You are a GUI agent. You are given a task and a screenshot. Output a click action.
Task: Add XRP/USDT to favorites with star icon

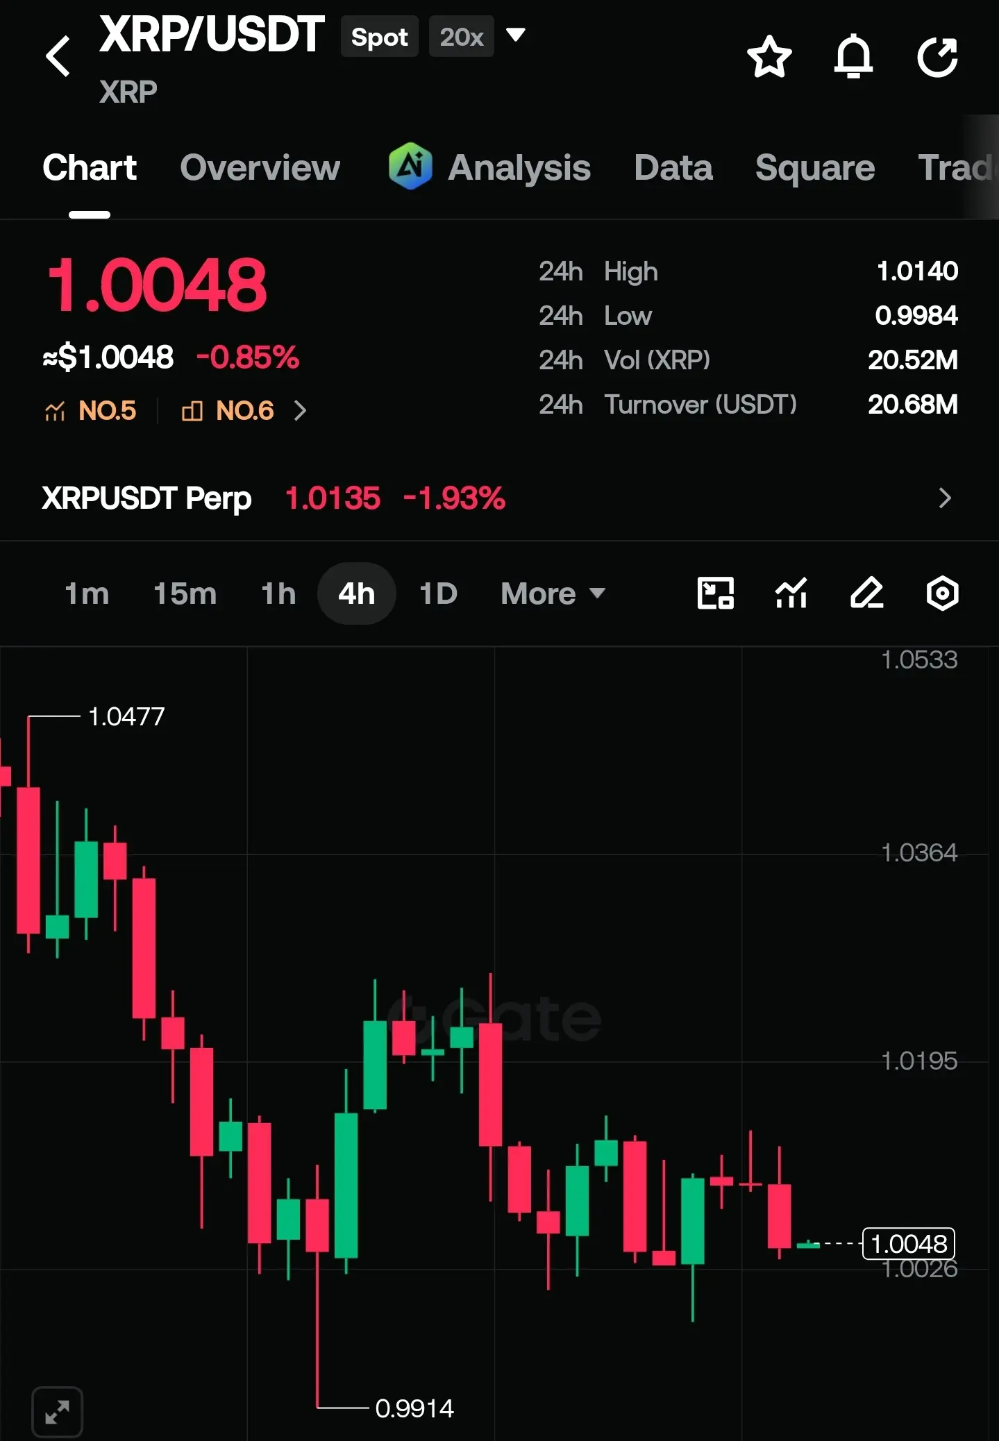coord(769,56)
